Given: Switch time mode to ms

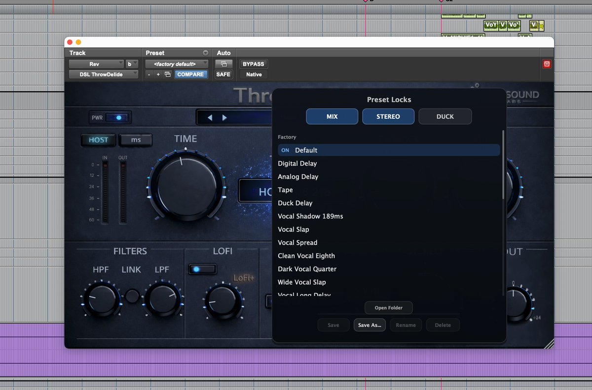Looking at the screenshot, I should [136, 140].
